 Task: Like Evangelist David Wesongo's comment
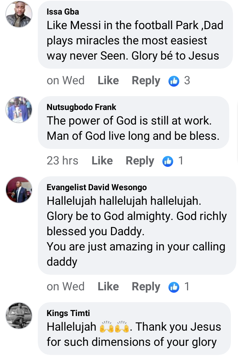pyautogui.click(x=108, y=287)
